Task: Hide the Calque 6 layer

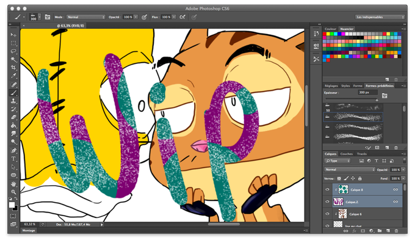Action: pos(327,214)
